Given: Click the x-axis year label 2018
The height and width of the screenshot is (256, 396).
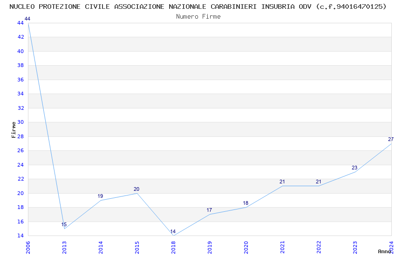Looking at the screenshot, I should (x=173, y=248).
